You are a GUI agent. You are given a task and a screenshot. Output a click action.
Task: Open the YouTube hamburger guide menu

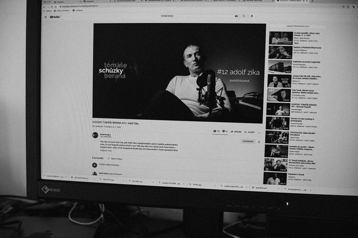pos(45,17)
